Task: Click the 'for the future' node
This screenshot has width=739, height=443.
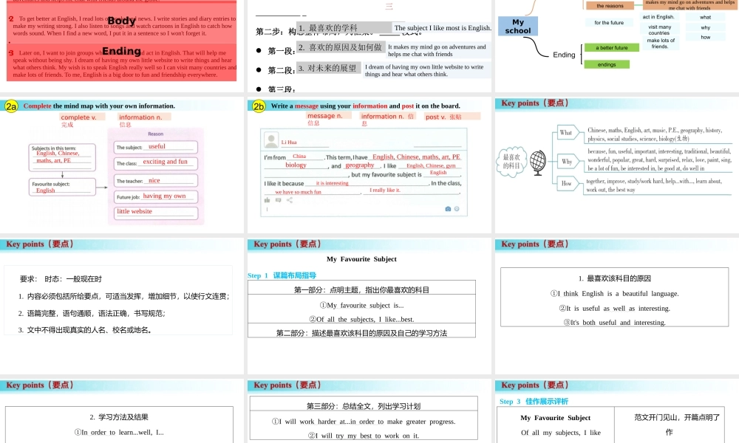Action: (609, 23)
